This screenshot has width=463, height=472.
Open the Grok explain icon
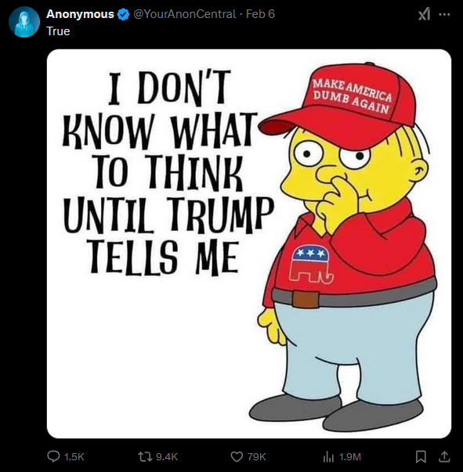coord(424,14)
